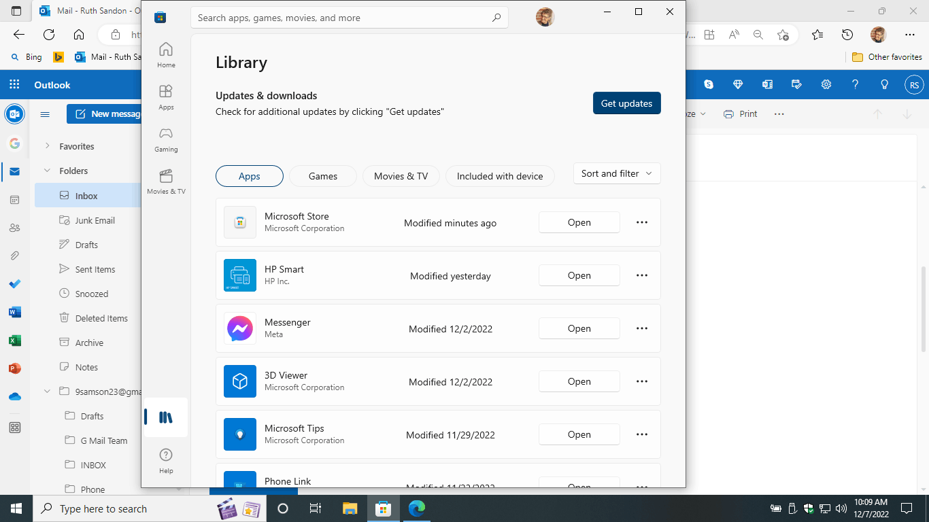Expand the Favorites folder group
The height and width of the screenshot is (522, 929).
tap(48, 146)
